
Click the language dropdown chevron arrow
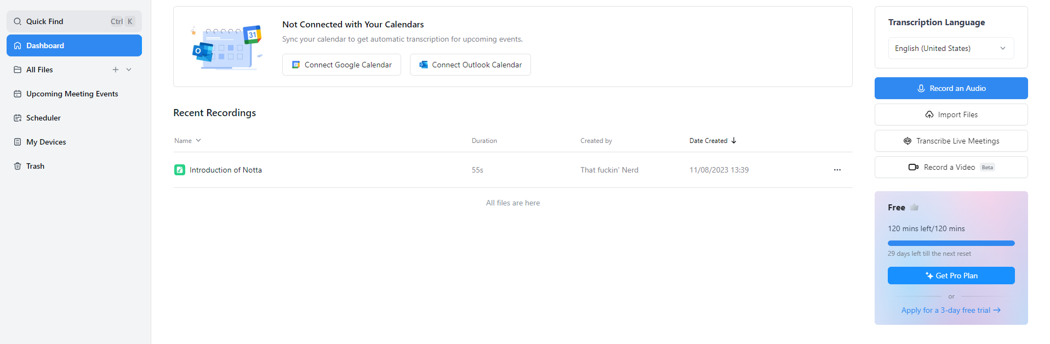1003,48
